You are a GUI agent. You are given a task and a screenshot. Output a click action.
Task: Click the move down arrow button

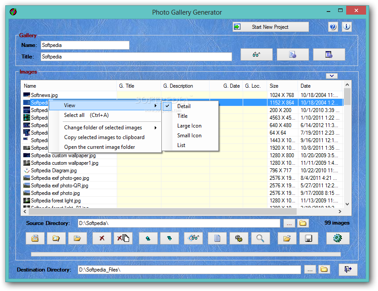pyautogui.click(x=169, y=238)
